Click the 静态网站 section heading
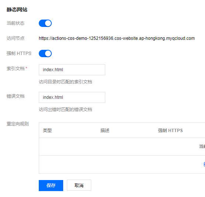Image resolution: width=205 pixels, height=197 pixels. [17, 10]
